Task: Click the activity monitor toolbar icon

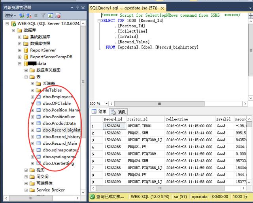Action: pos(58,15)
